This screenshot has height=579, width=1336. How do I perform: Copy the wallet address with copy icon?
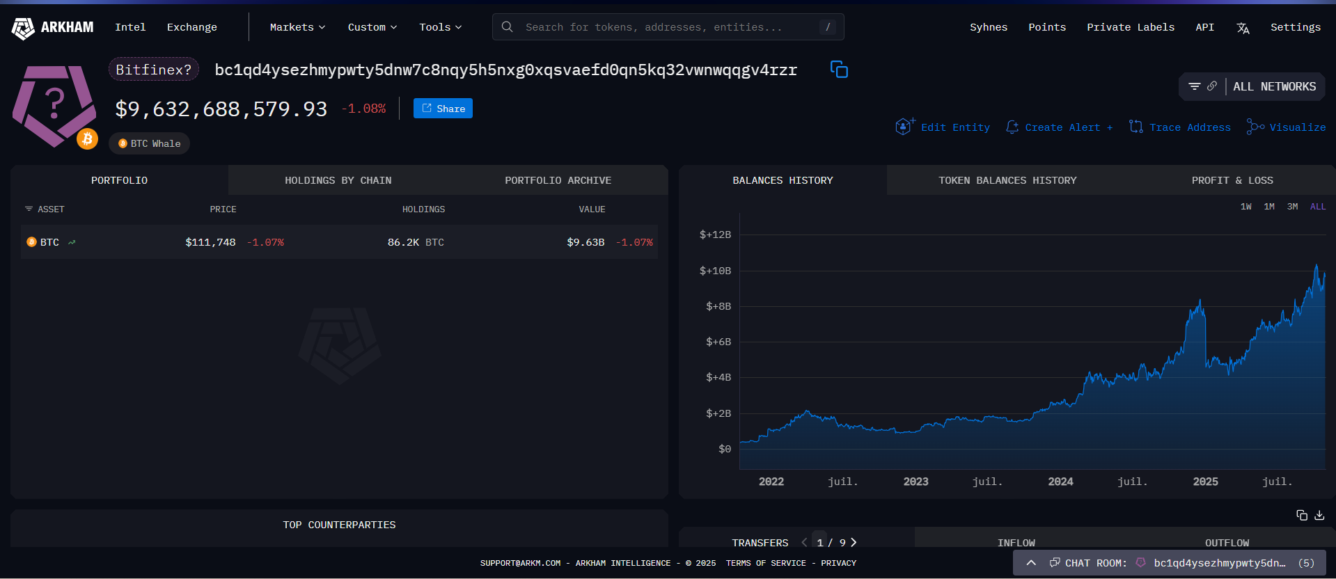(839, 70)
